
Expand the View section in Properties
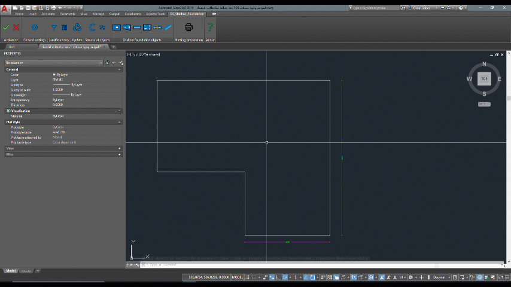pyautogui.click(x=120, y=148)
